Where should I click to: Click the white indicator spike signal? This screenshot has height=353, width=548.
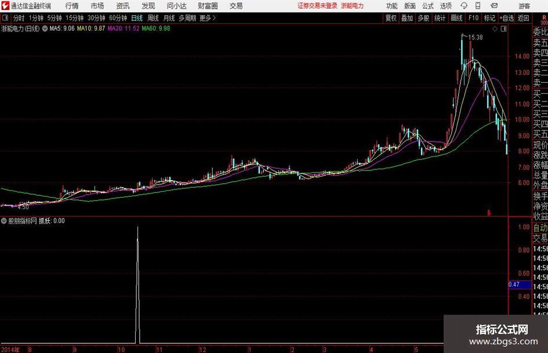(137, 285)
